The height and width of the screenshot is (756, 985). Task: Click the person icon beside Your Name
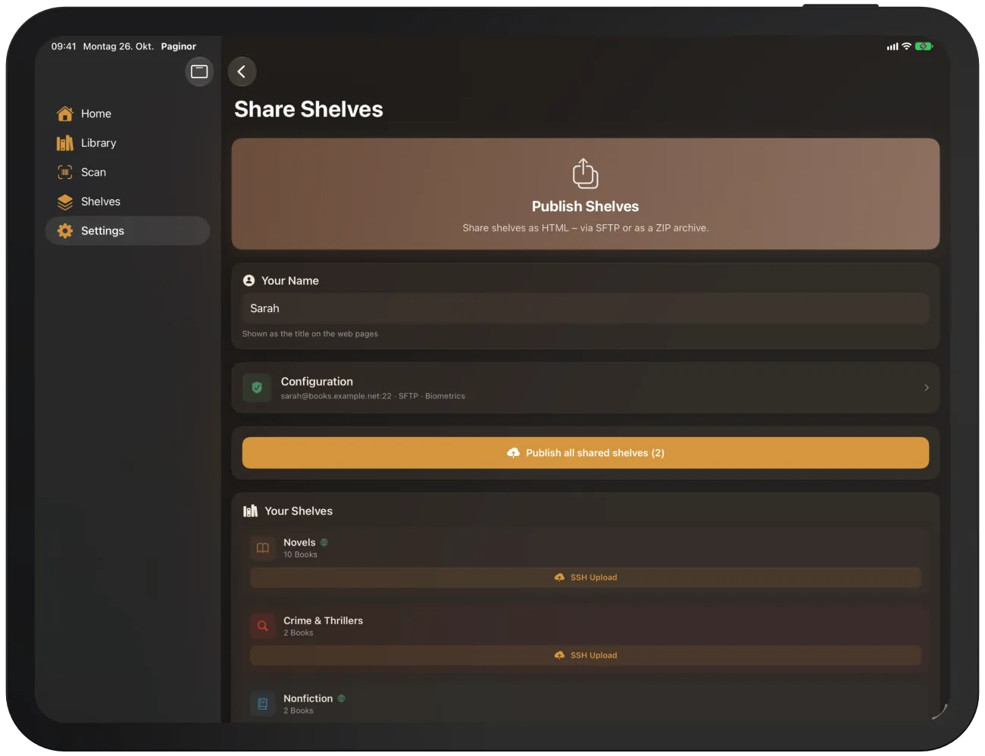pyautogui.click(x=249, y=280)
